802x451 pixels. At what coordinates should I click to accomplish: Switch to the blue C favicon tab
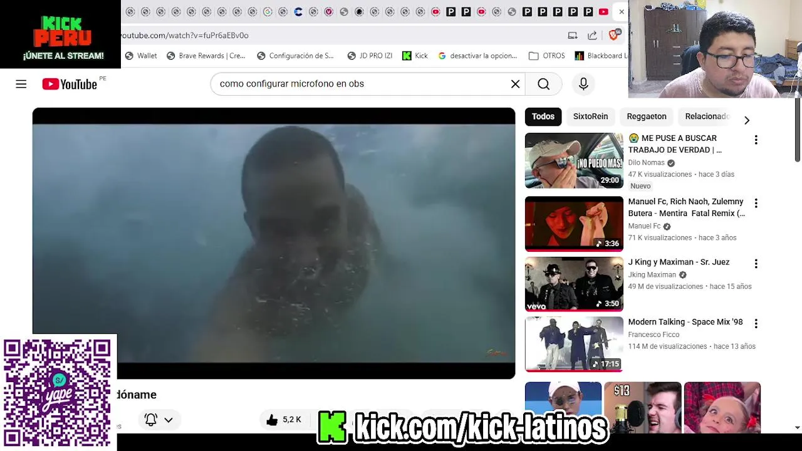[298, 12]
